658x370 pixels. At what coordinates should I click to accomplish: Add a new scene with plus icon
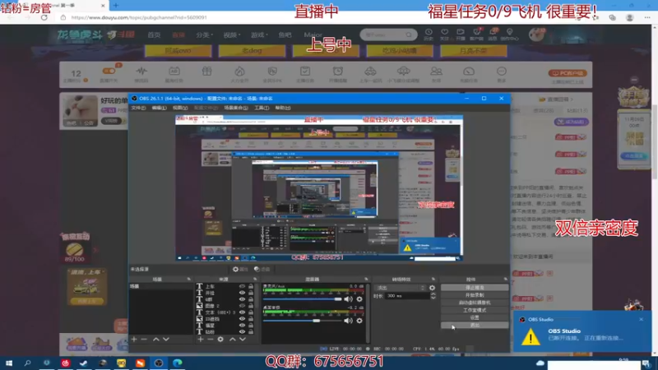134,339
